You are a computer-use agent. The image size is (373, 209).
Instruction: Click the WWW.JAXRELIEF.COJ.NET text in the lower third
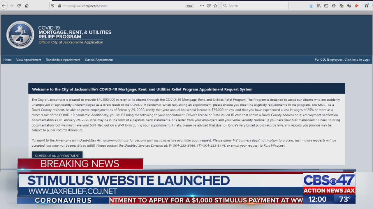click(x=73, y=192)
